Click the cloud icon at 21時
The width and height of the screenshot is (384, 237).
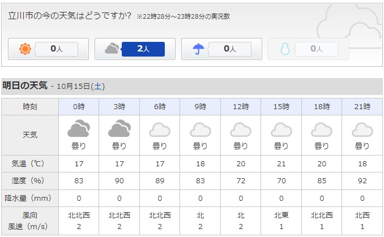pyautogui.click(x=362, y=130)
